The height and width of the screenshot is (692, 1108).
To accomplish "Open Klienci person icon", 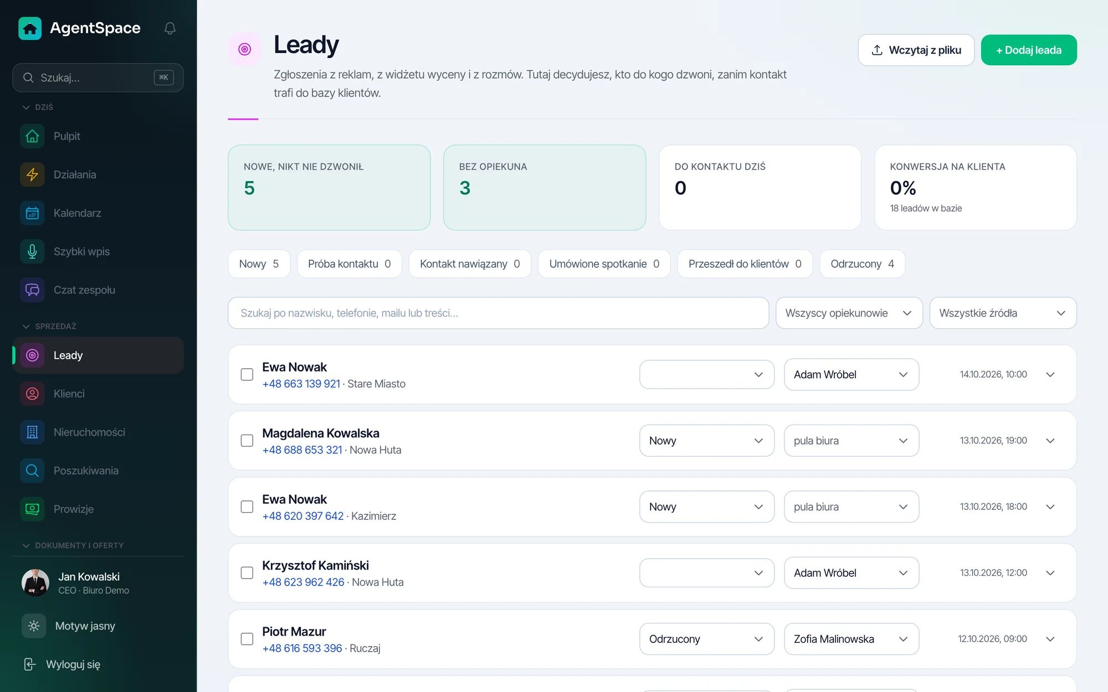I will (x=32, y=394).
